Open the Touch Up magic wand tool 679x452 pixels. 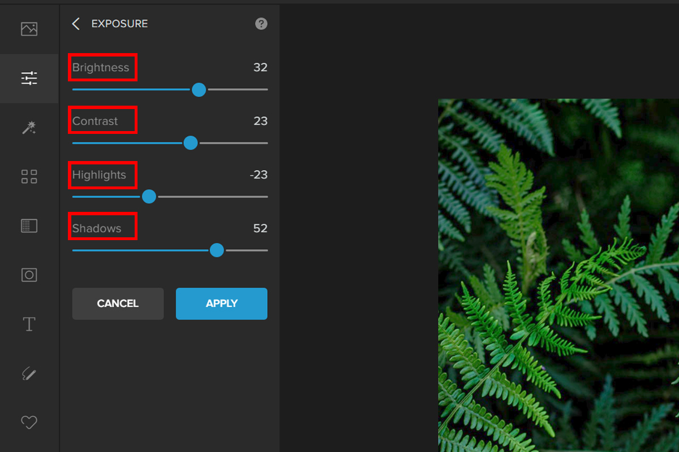pos(29,127)
